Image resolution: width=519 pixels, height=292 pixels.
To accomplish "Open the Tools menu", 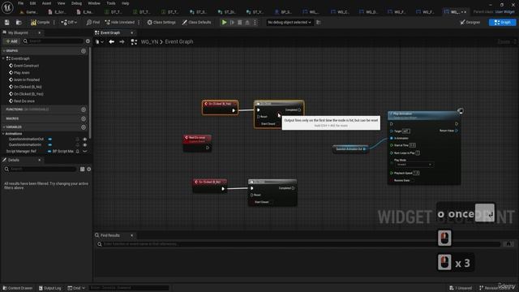I will [x=111, y=3].
